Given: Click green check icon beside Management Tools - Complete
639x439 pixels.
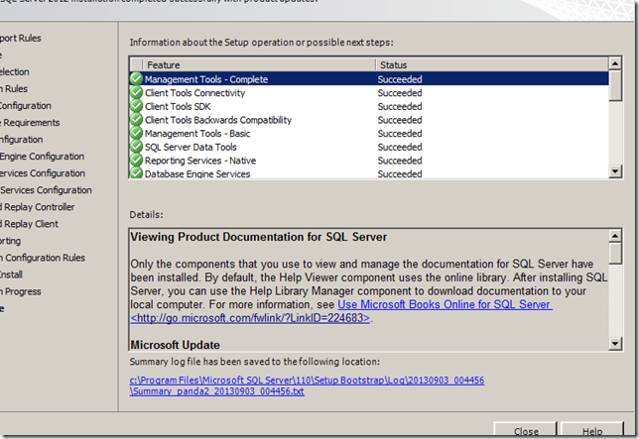Looking at the screenshot, I should click(x=136, y=79).
